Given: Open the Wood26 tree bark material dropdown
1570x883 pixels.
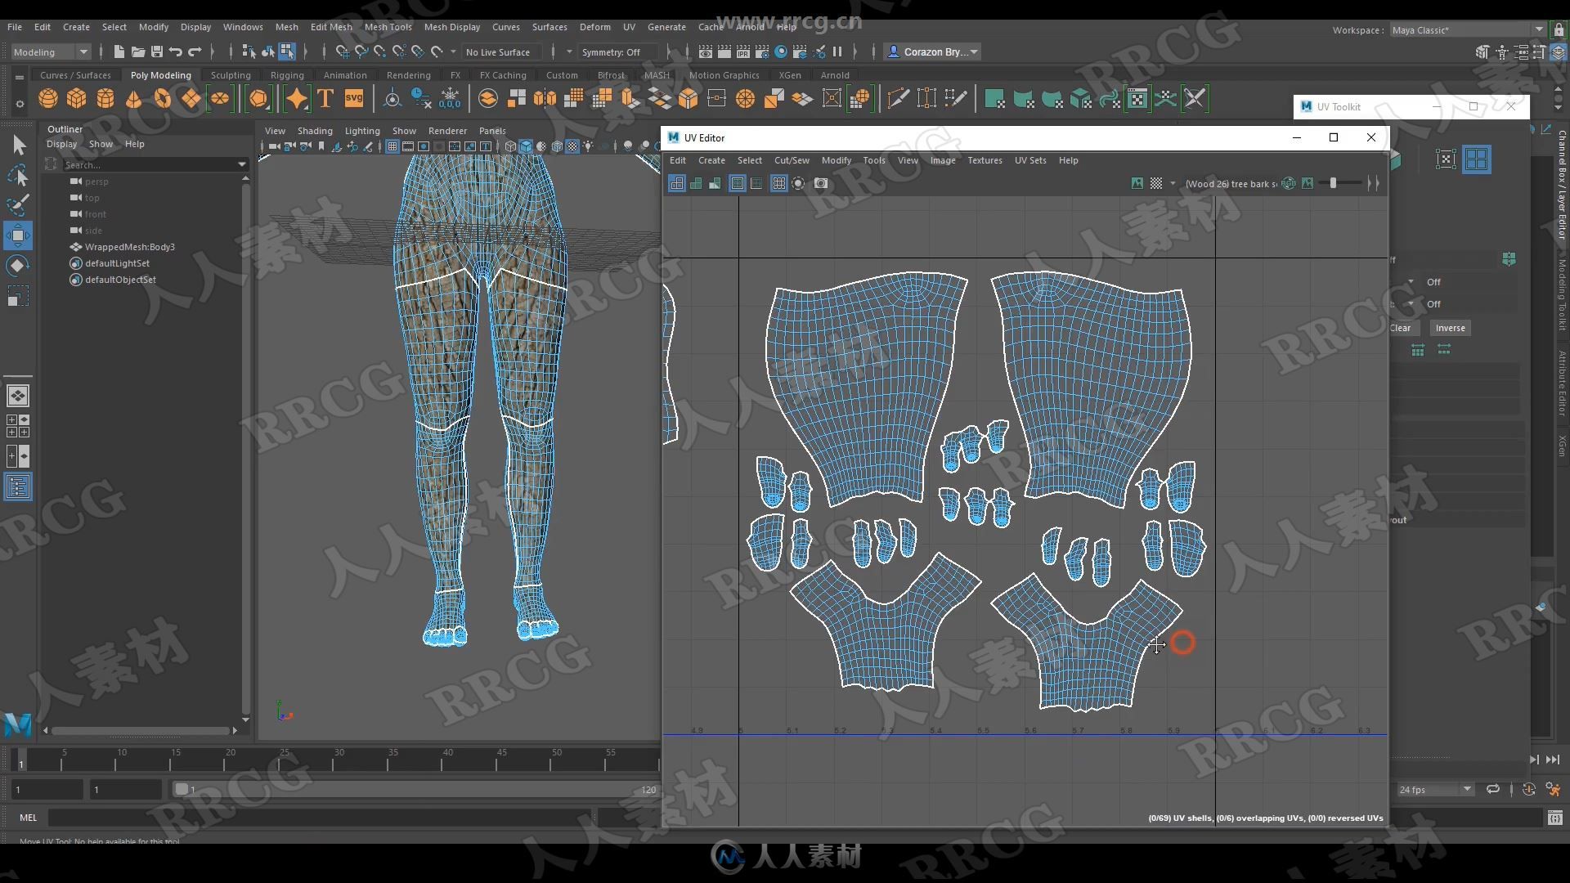Looking at the screenshot, I should (1170, 183).
